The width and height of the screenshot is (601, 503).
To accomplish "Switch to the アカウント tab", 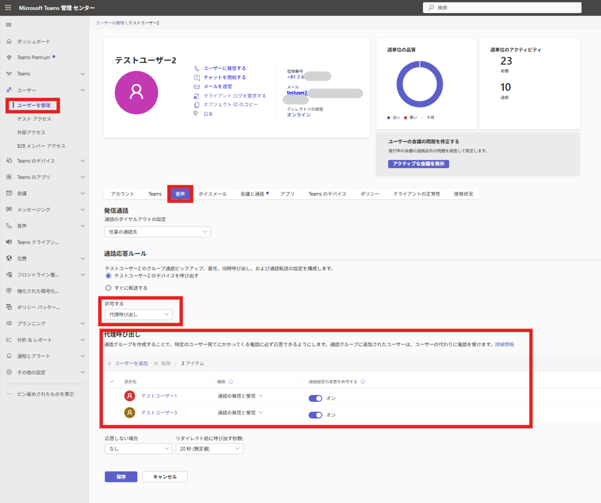I will pyautogui.click(x=123, y=194).
